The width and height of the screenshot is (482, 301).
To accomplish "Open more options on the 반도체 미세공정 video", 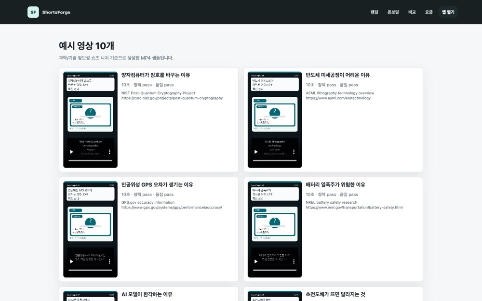I will click(x=294, y=152).
